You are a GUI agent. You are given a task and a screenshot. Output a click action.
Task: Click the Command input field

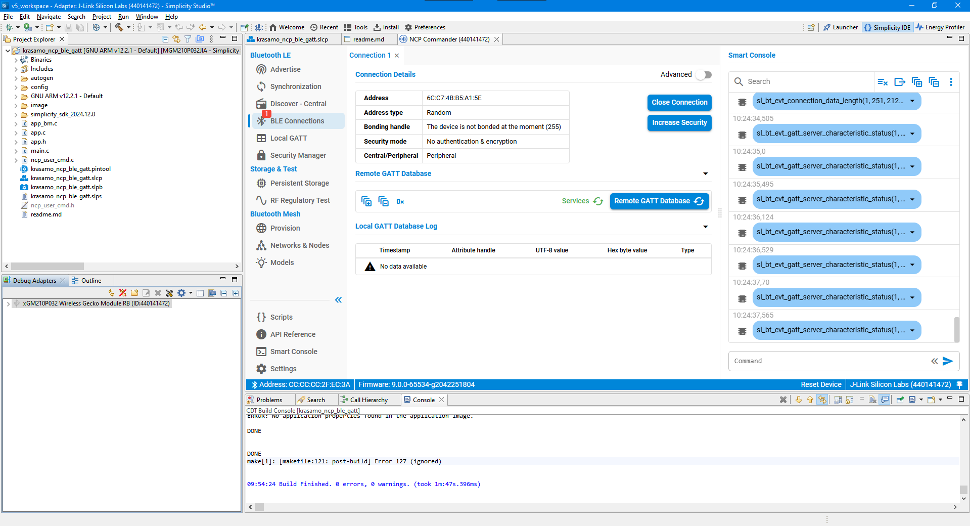(x=829, y=361)
